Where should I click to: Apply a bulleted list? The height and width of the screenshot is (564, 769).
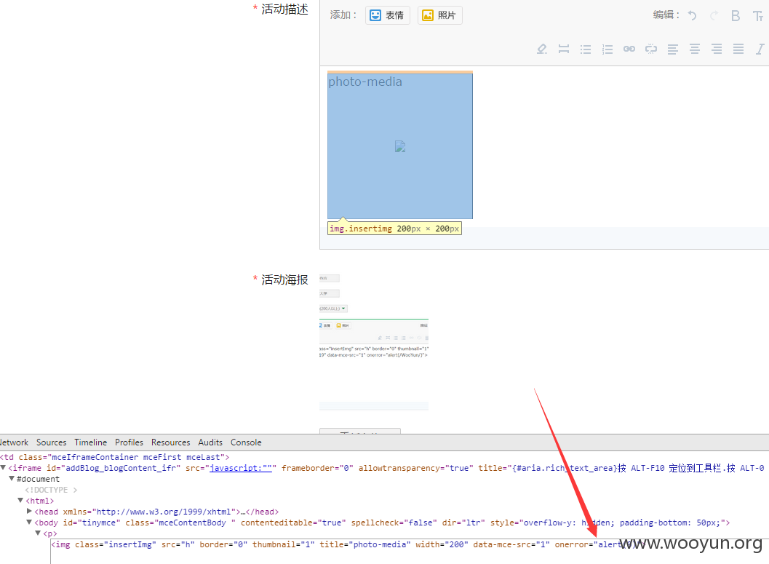click(x=586, y=49)
